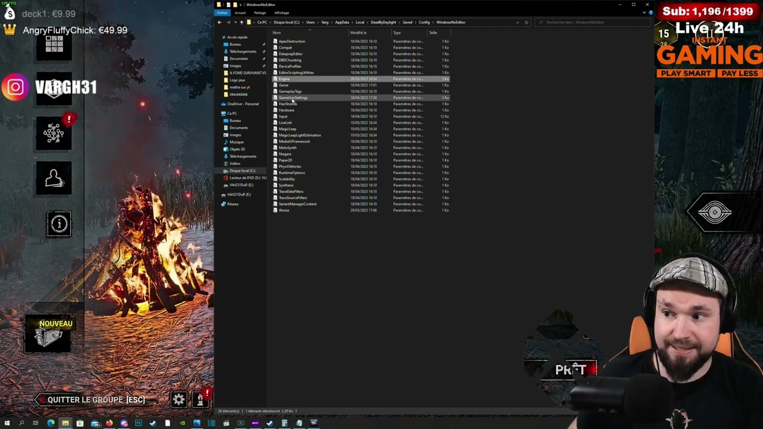The height and width of the screenshot is (429, 763).
Task: Switch to the Partage tab
Action: [x=260, y=13]
